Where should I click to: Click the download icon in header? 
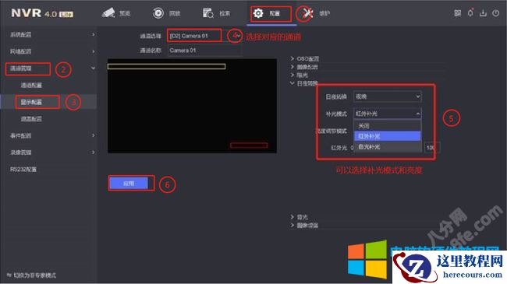click(483, 13)
